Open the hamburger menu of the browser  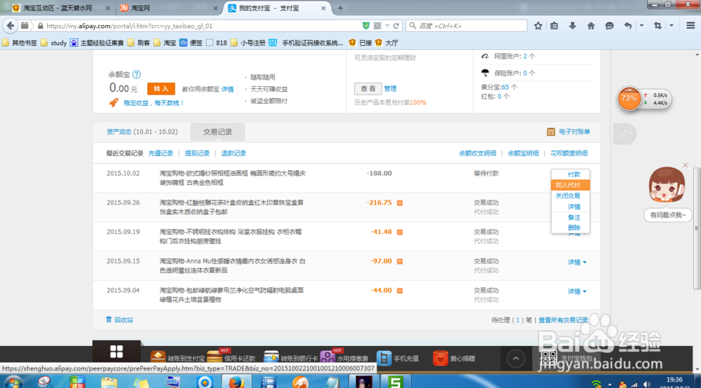(690, 26)
